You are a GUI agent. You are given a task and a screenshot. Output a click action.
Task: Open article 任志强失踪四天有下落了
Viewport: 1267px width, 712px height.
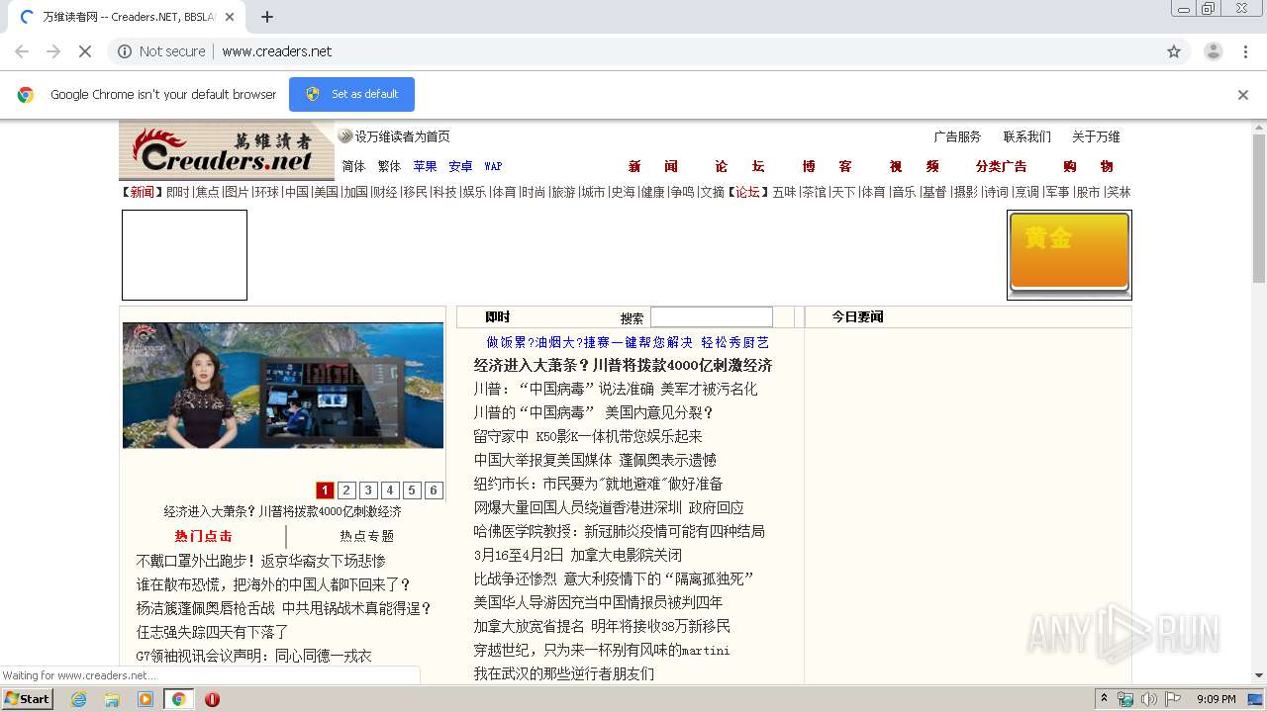(x=212, y=632)
